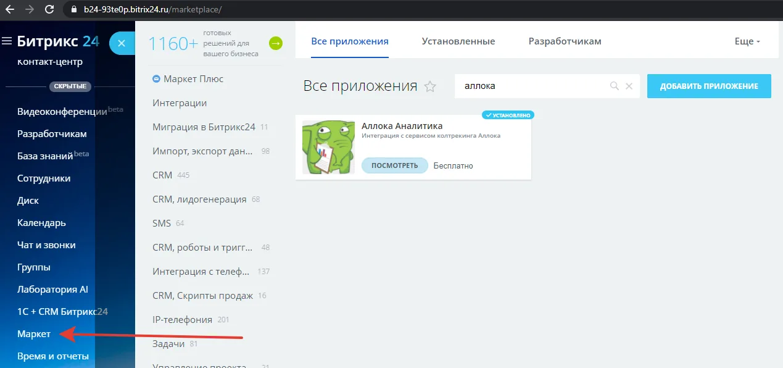Select the CRM, Скрипты продаж category
This screenshot has width=783, height=368.
202,296
